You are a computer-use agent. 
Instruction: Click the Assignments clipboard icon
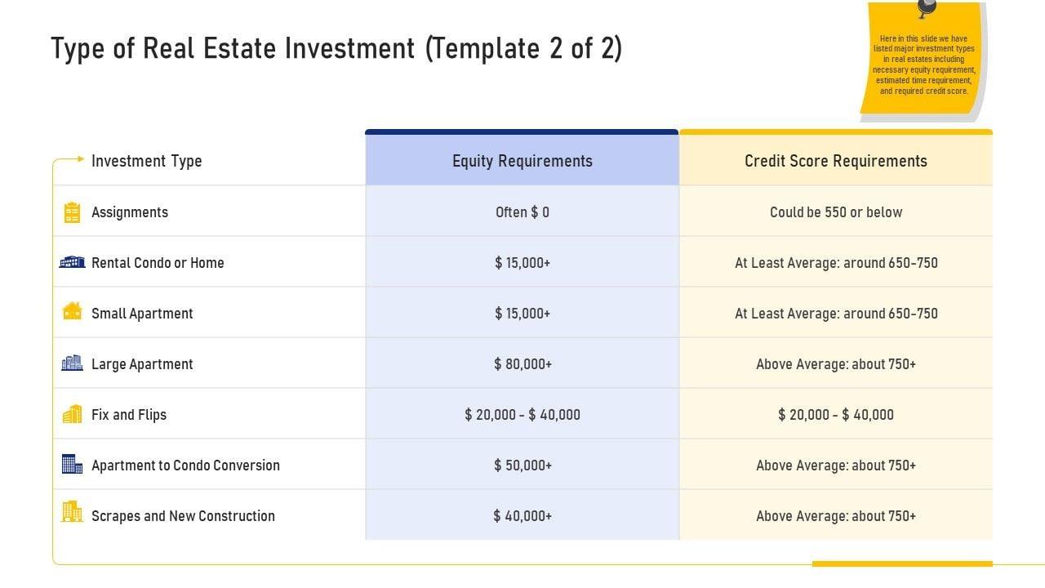tap(72, 212)
